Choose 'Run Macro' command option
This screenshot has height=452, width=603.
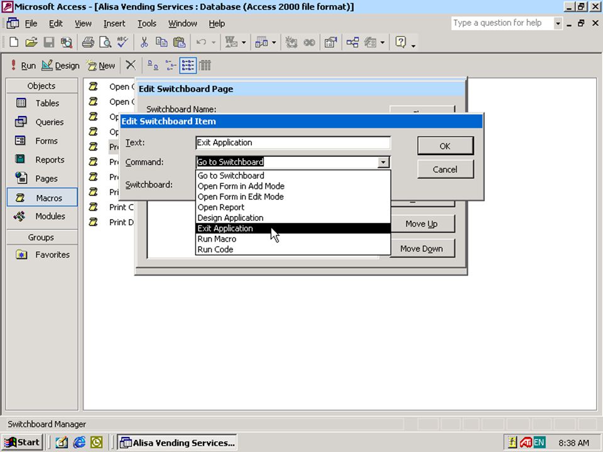(x=293, y=239)
